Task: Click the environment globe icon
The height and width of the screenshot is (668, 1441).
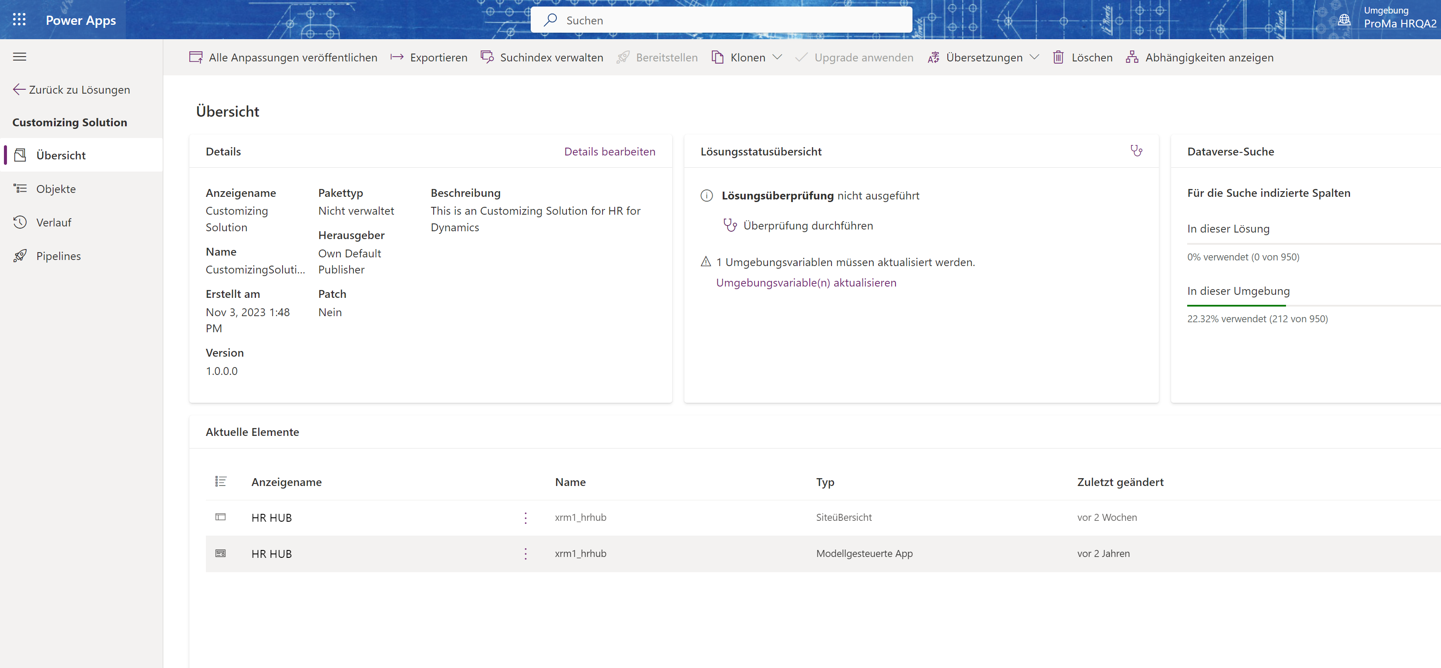Action: coord(1344,20)
